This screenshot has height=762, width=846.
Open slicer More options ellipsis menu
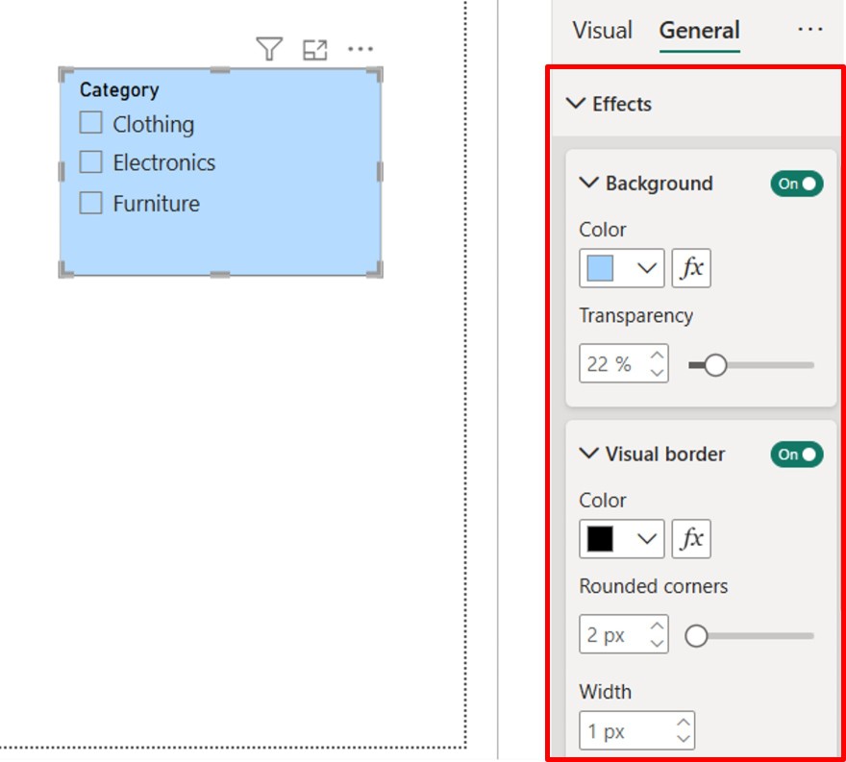click(x=361, y=49)
